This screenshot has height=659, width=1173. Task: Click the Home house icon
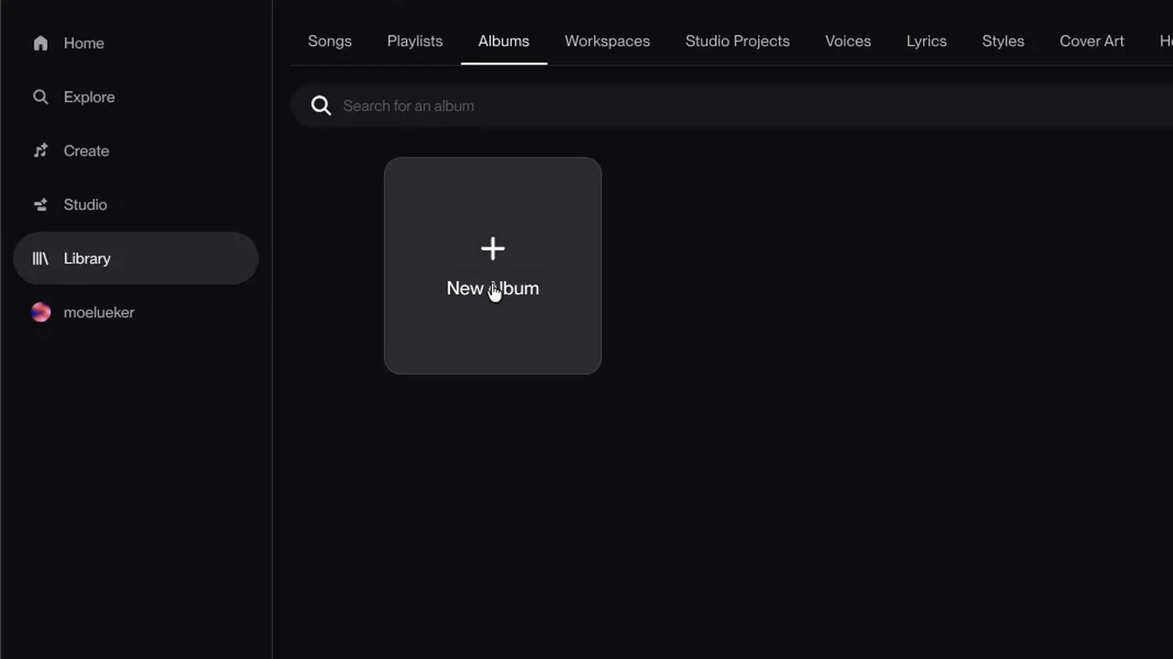coord(40,43)
